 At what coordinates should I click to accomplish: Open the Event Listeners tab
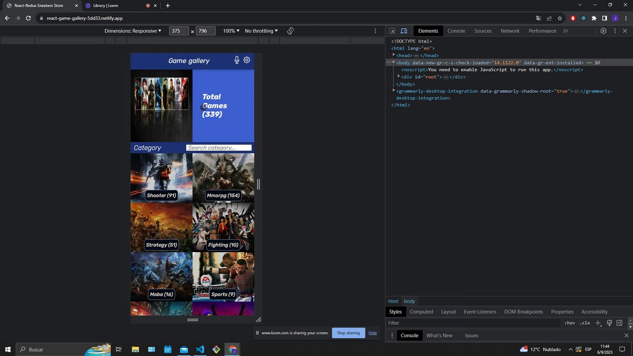tap(480, 311)
